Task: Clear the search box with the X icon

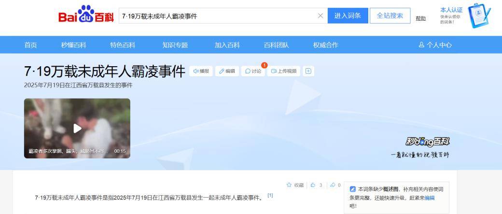Action: [x=321, y=16]
